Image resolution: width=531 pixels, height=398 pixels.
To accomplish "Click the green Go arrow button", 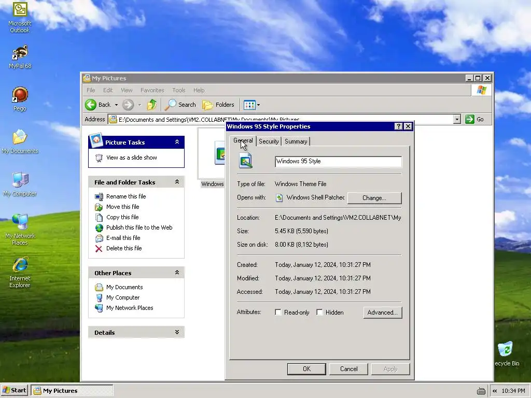I will click(x=470, y=119).
